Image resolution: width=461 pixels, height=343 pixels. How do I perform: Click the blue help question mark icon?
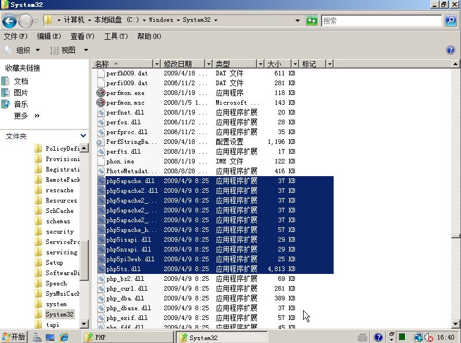point(451,50)
